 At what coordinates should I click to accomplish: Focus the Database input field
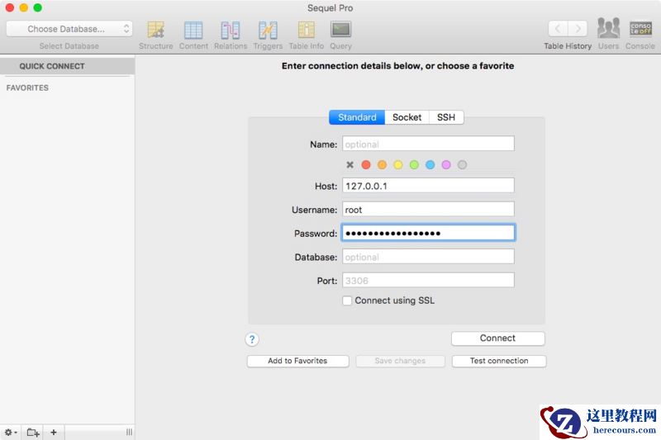[x=428, y=257]
